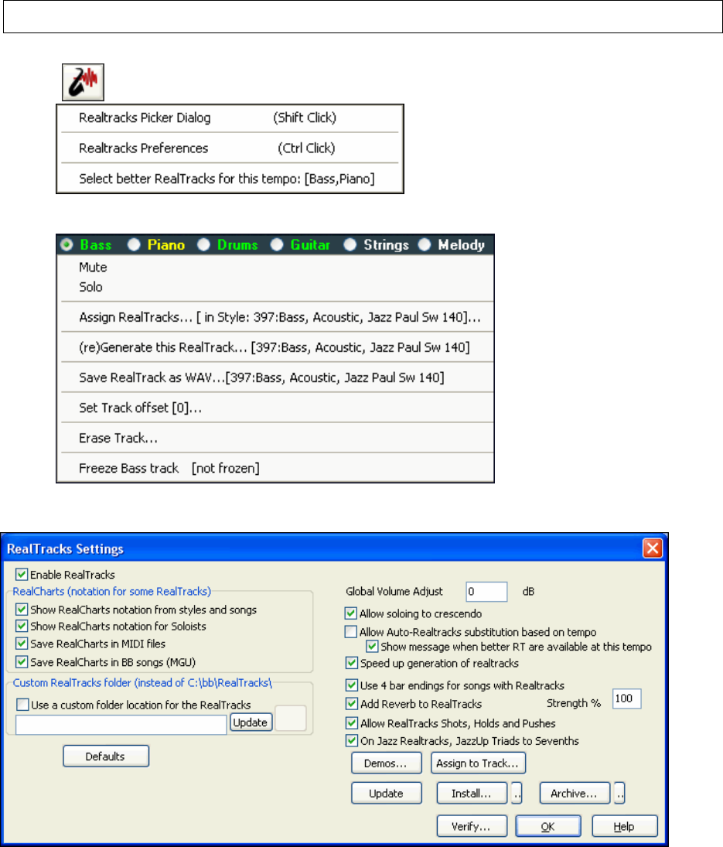Open Help for RealTracks Settings

pyautogui.click(x=625, y=826)
